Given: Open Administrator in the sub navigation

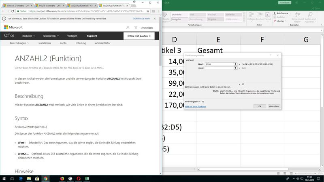Looking at the screenshot, I should (x=102, y=43).
